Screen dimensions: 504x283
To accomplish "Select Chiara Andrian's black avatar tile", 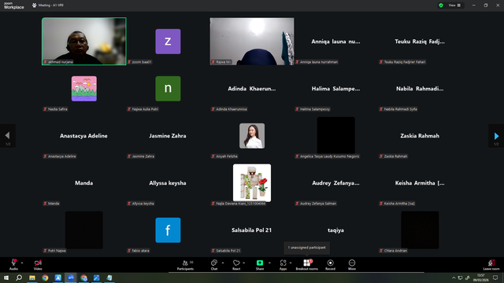I will [x=420, y=230].
